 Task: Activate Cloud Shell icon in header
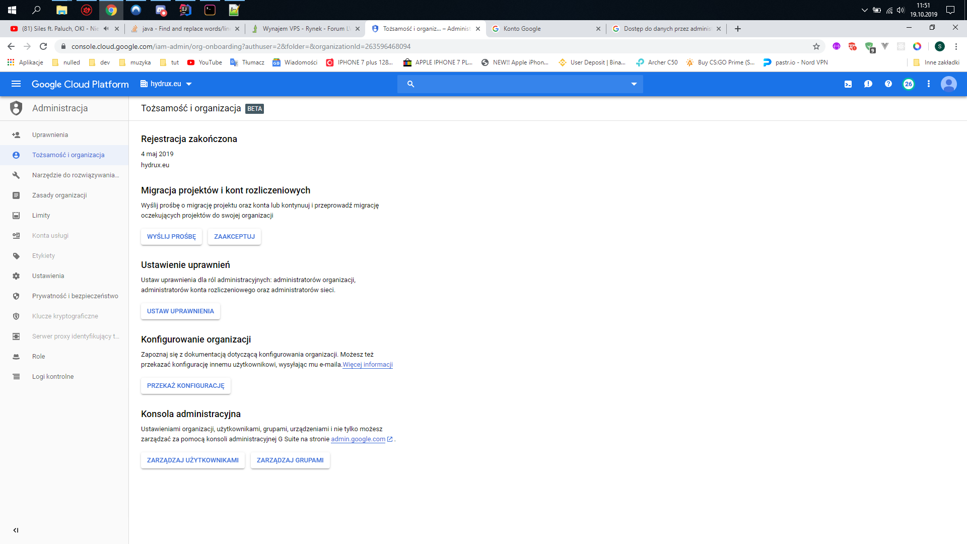click(x=848, y=84)
